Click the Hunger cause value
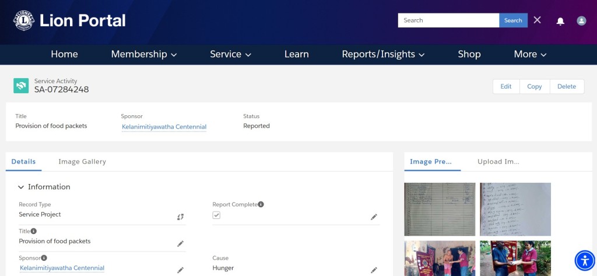597x276 pixels. [223, 268]
